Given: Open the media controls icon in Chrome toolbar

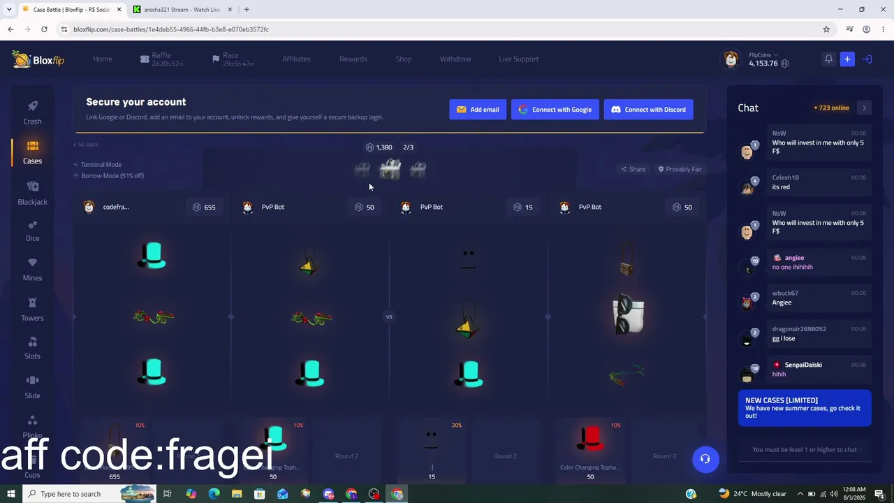Looking at the screenshot, I should point(849,29).
